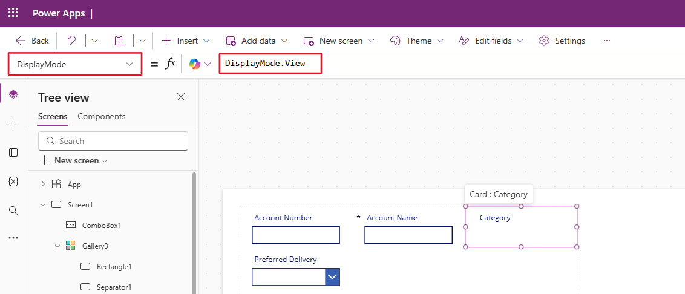Select Rectangle1 in the tree
The height and width of the screenshot is (294, 685).
114,267
